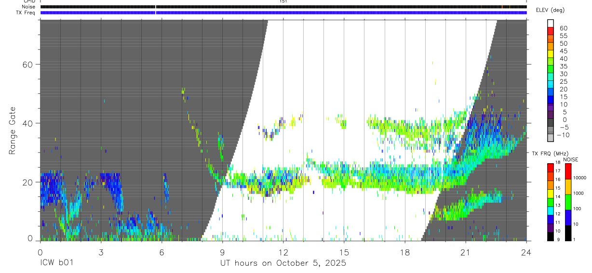Click the blue TX Freq strip above plot
The width and height of the screenshot is (592, 273).
[x=283, y=13]
